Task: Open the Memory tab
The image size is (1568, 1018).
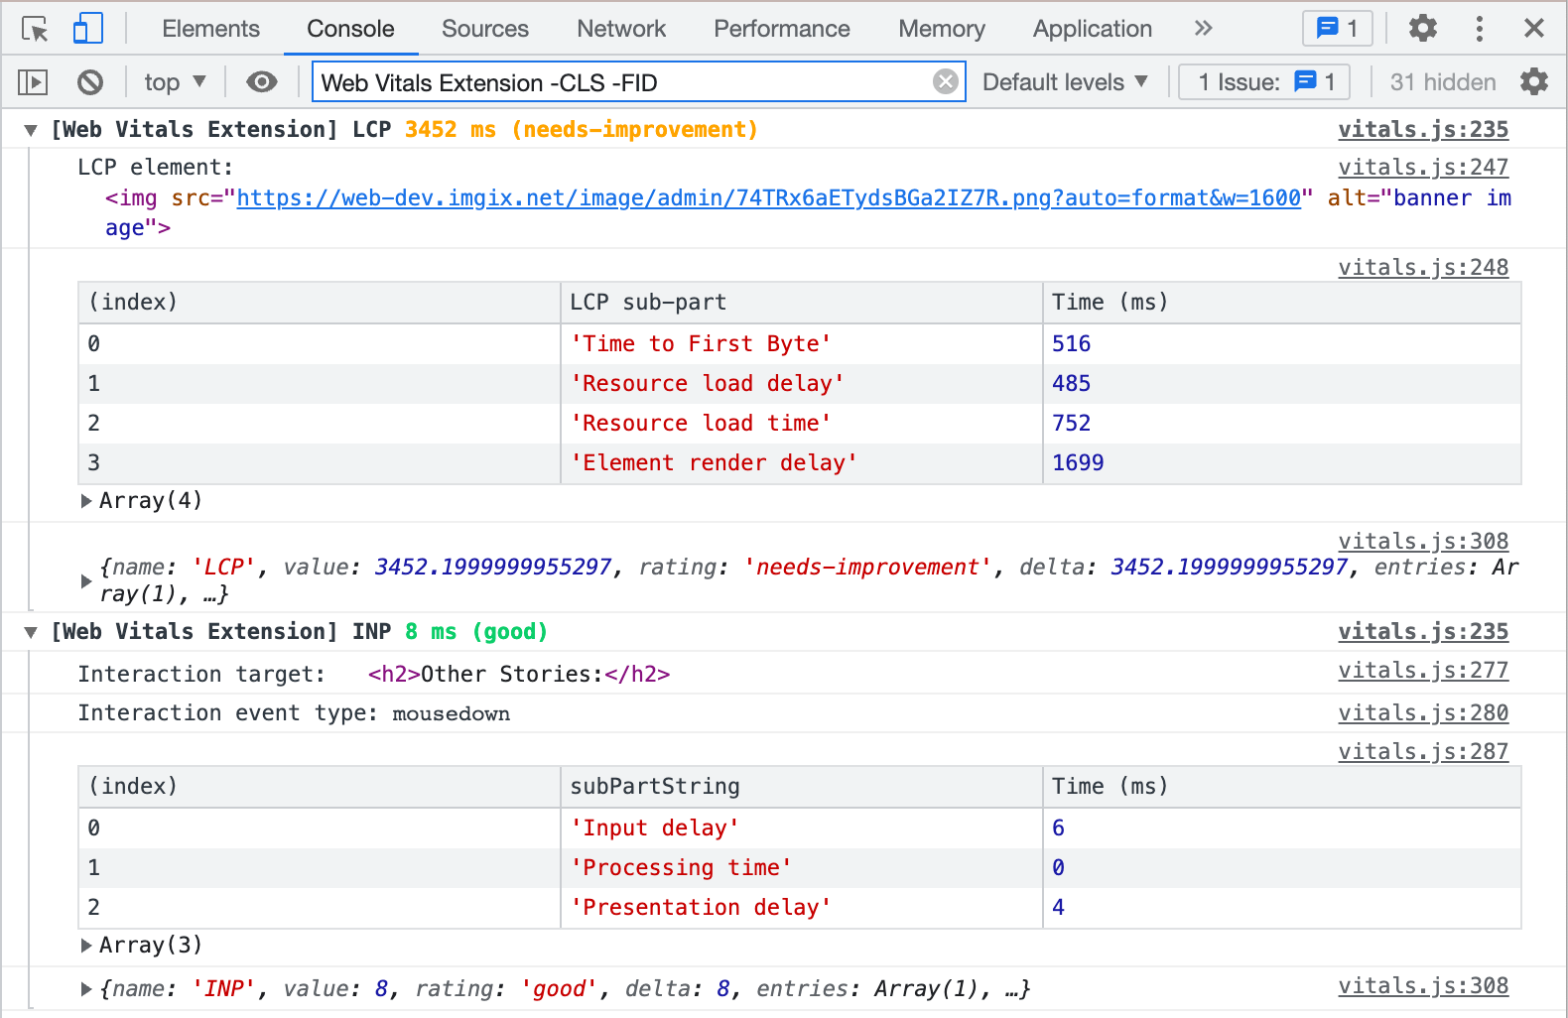Action: click(942, 29)
